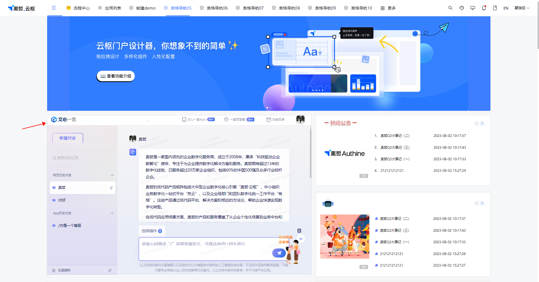Open the user name dropdown 瞿瑞斌

(x=522, y=8)
